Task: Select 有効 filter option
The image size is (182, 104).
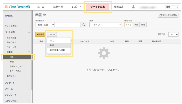Action: pos(136,25)
